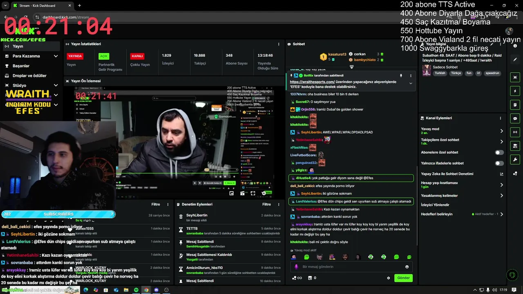This screenshot has height=294, width=523.
Task: Expand Para Kazanma sidebar section
Action: (56, 56)
